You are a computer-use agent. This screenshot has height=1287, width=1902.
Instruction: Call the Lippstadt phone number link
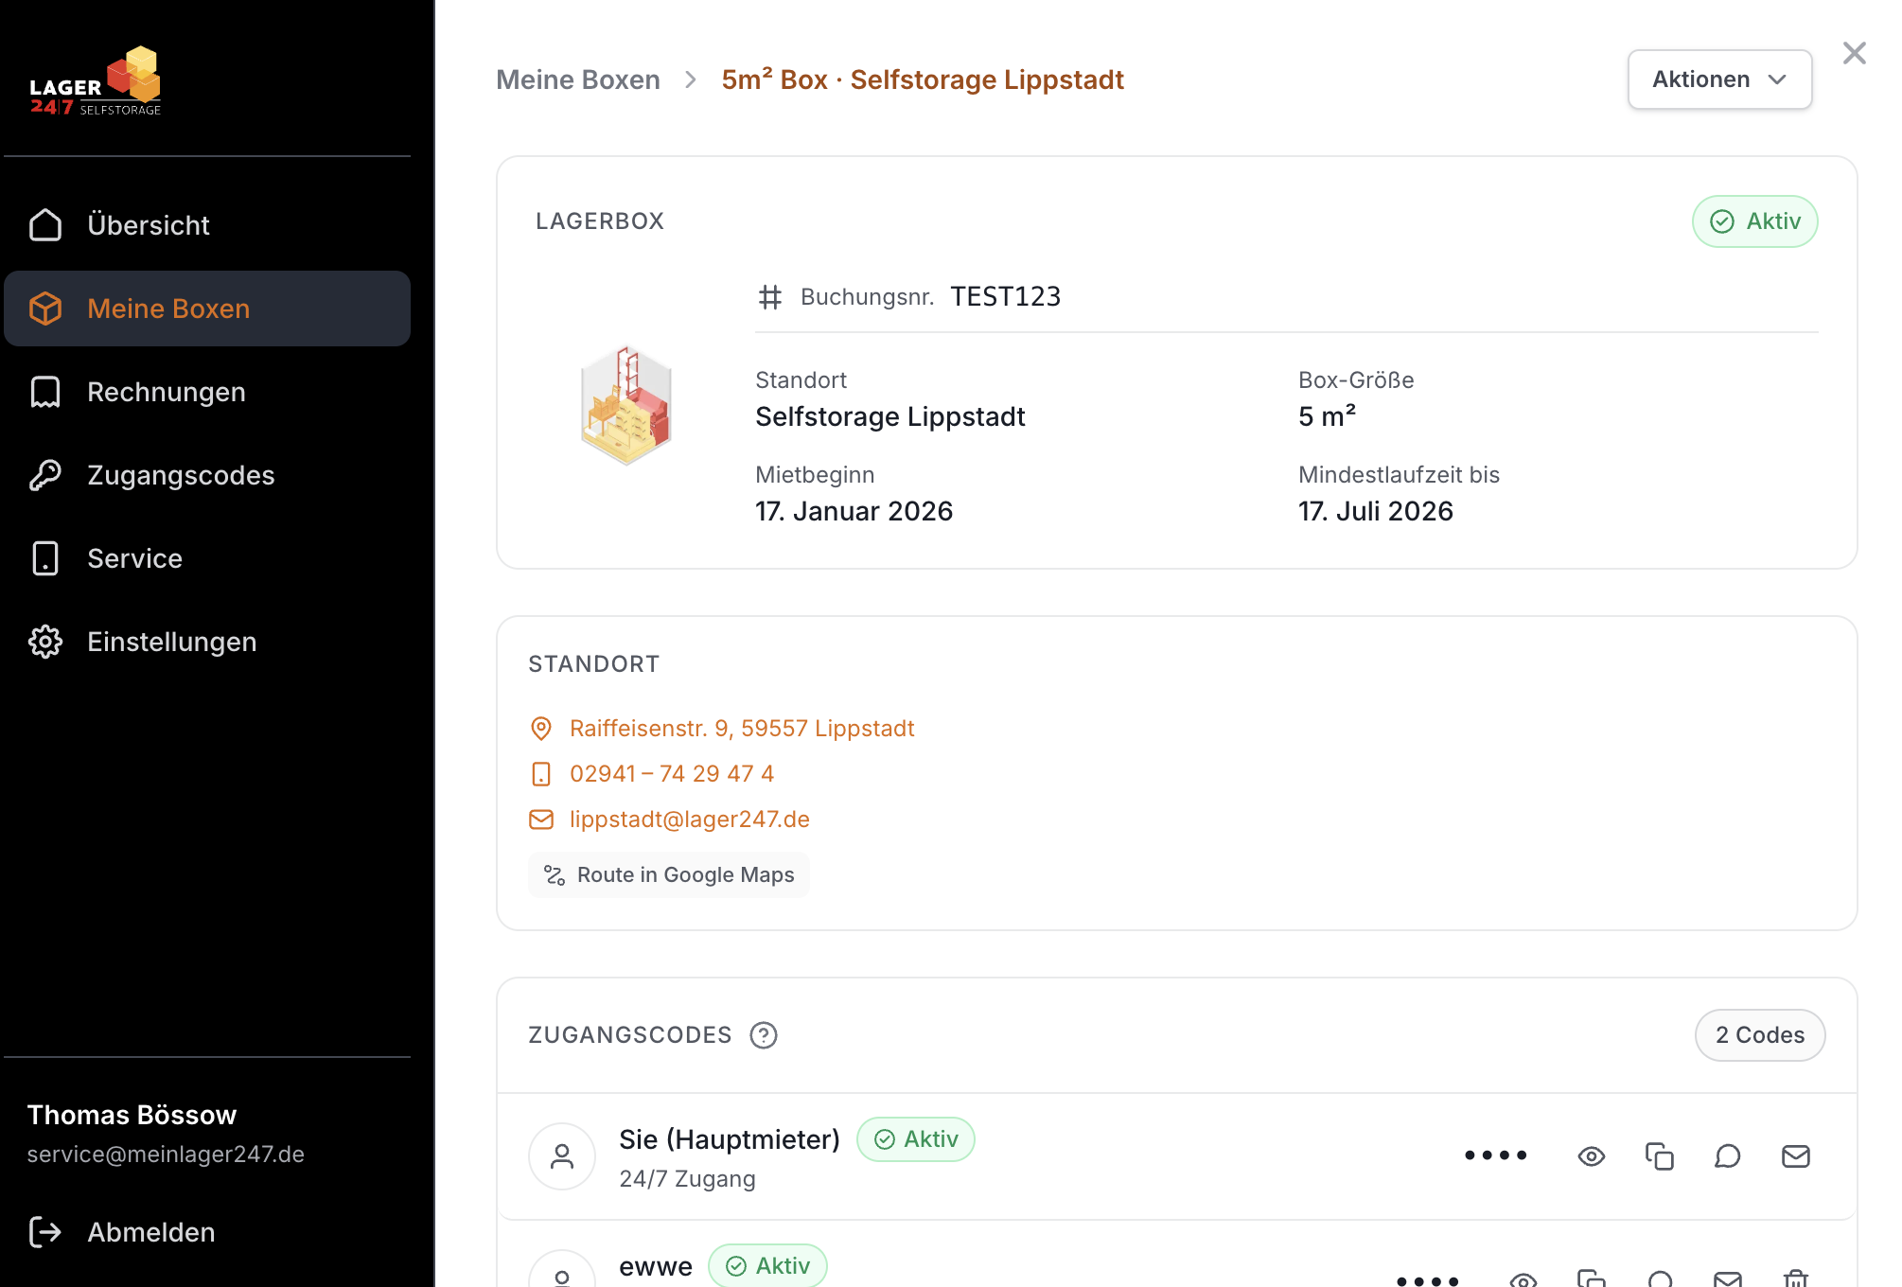point(671,774)
